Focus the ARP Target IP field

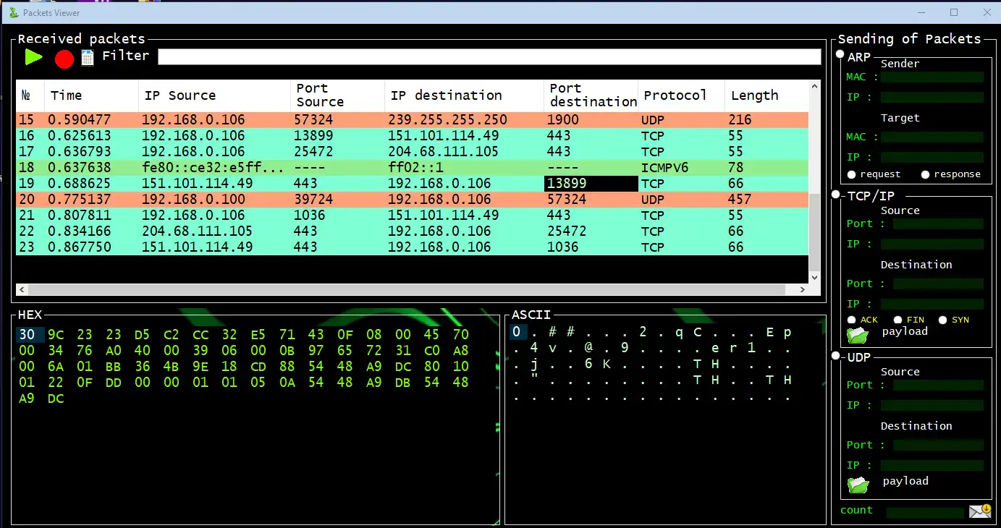(932, 157)
